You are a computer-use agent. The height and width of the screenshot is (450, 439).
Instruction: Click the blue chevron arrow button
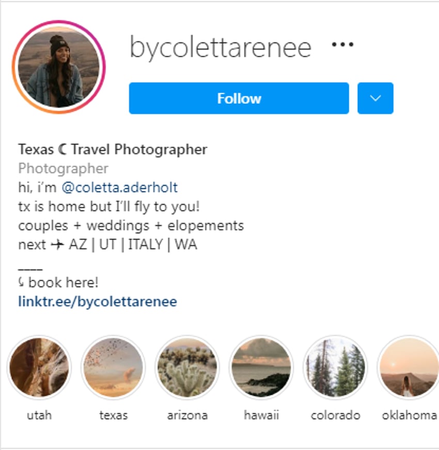pos(375,98)
